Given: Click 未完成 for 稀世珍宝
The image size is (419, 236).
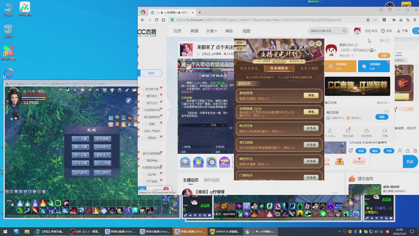Looking at the screenshot, I should (311, 161).
